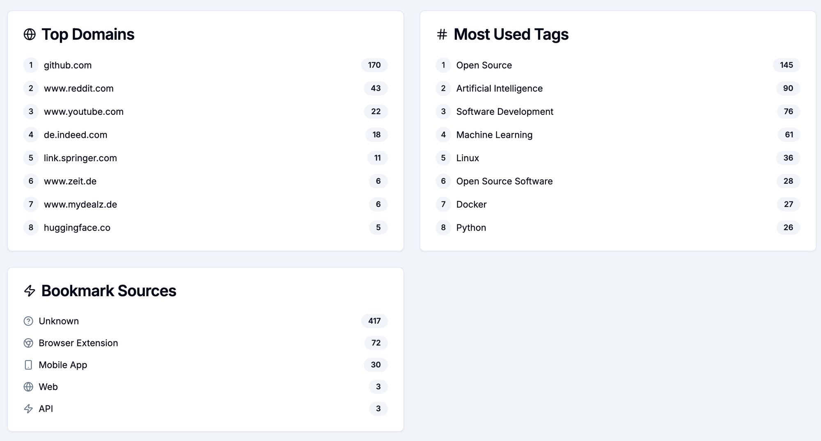821x441 pixels.
Task: Click the 417 count badge for Unknown
Action: click(x=374, y=321)
